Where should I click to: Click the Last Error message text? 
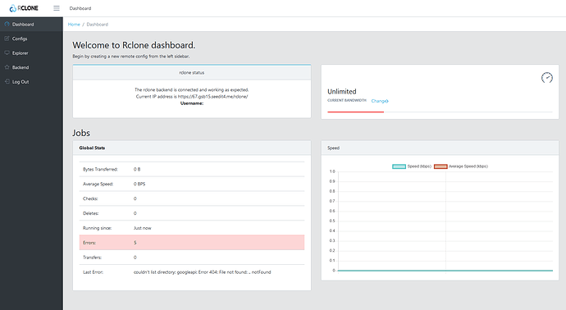click(x=202, y=272)
